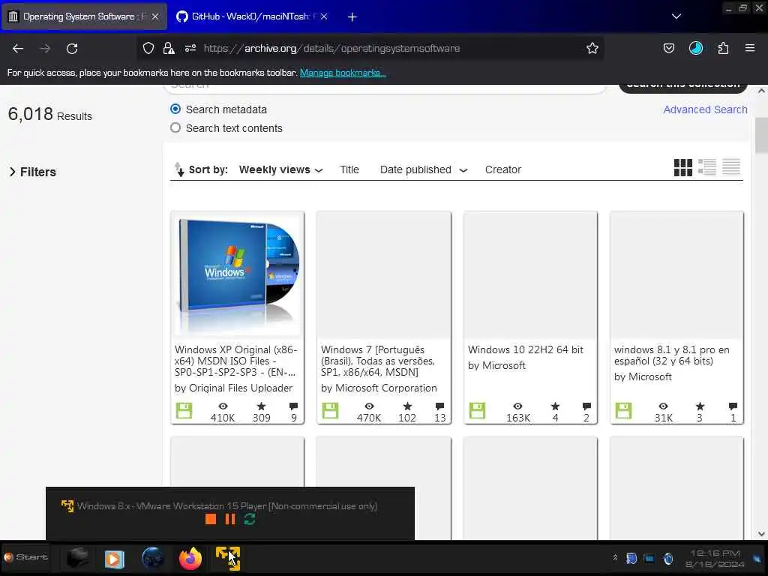Open the Windows XP Original cover thumbnail
The height and width of the screenshot is (576, 768).
tap(238, 276)
